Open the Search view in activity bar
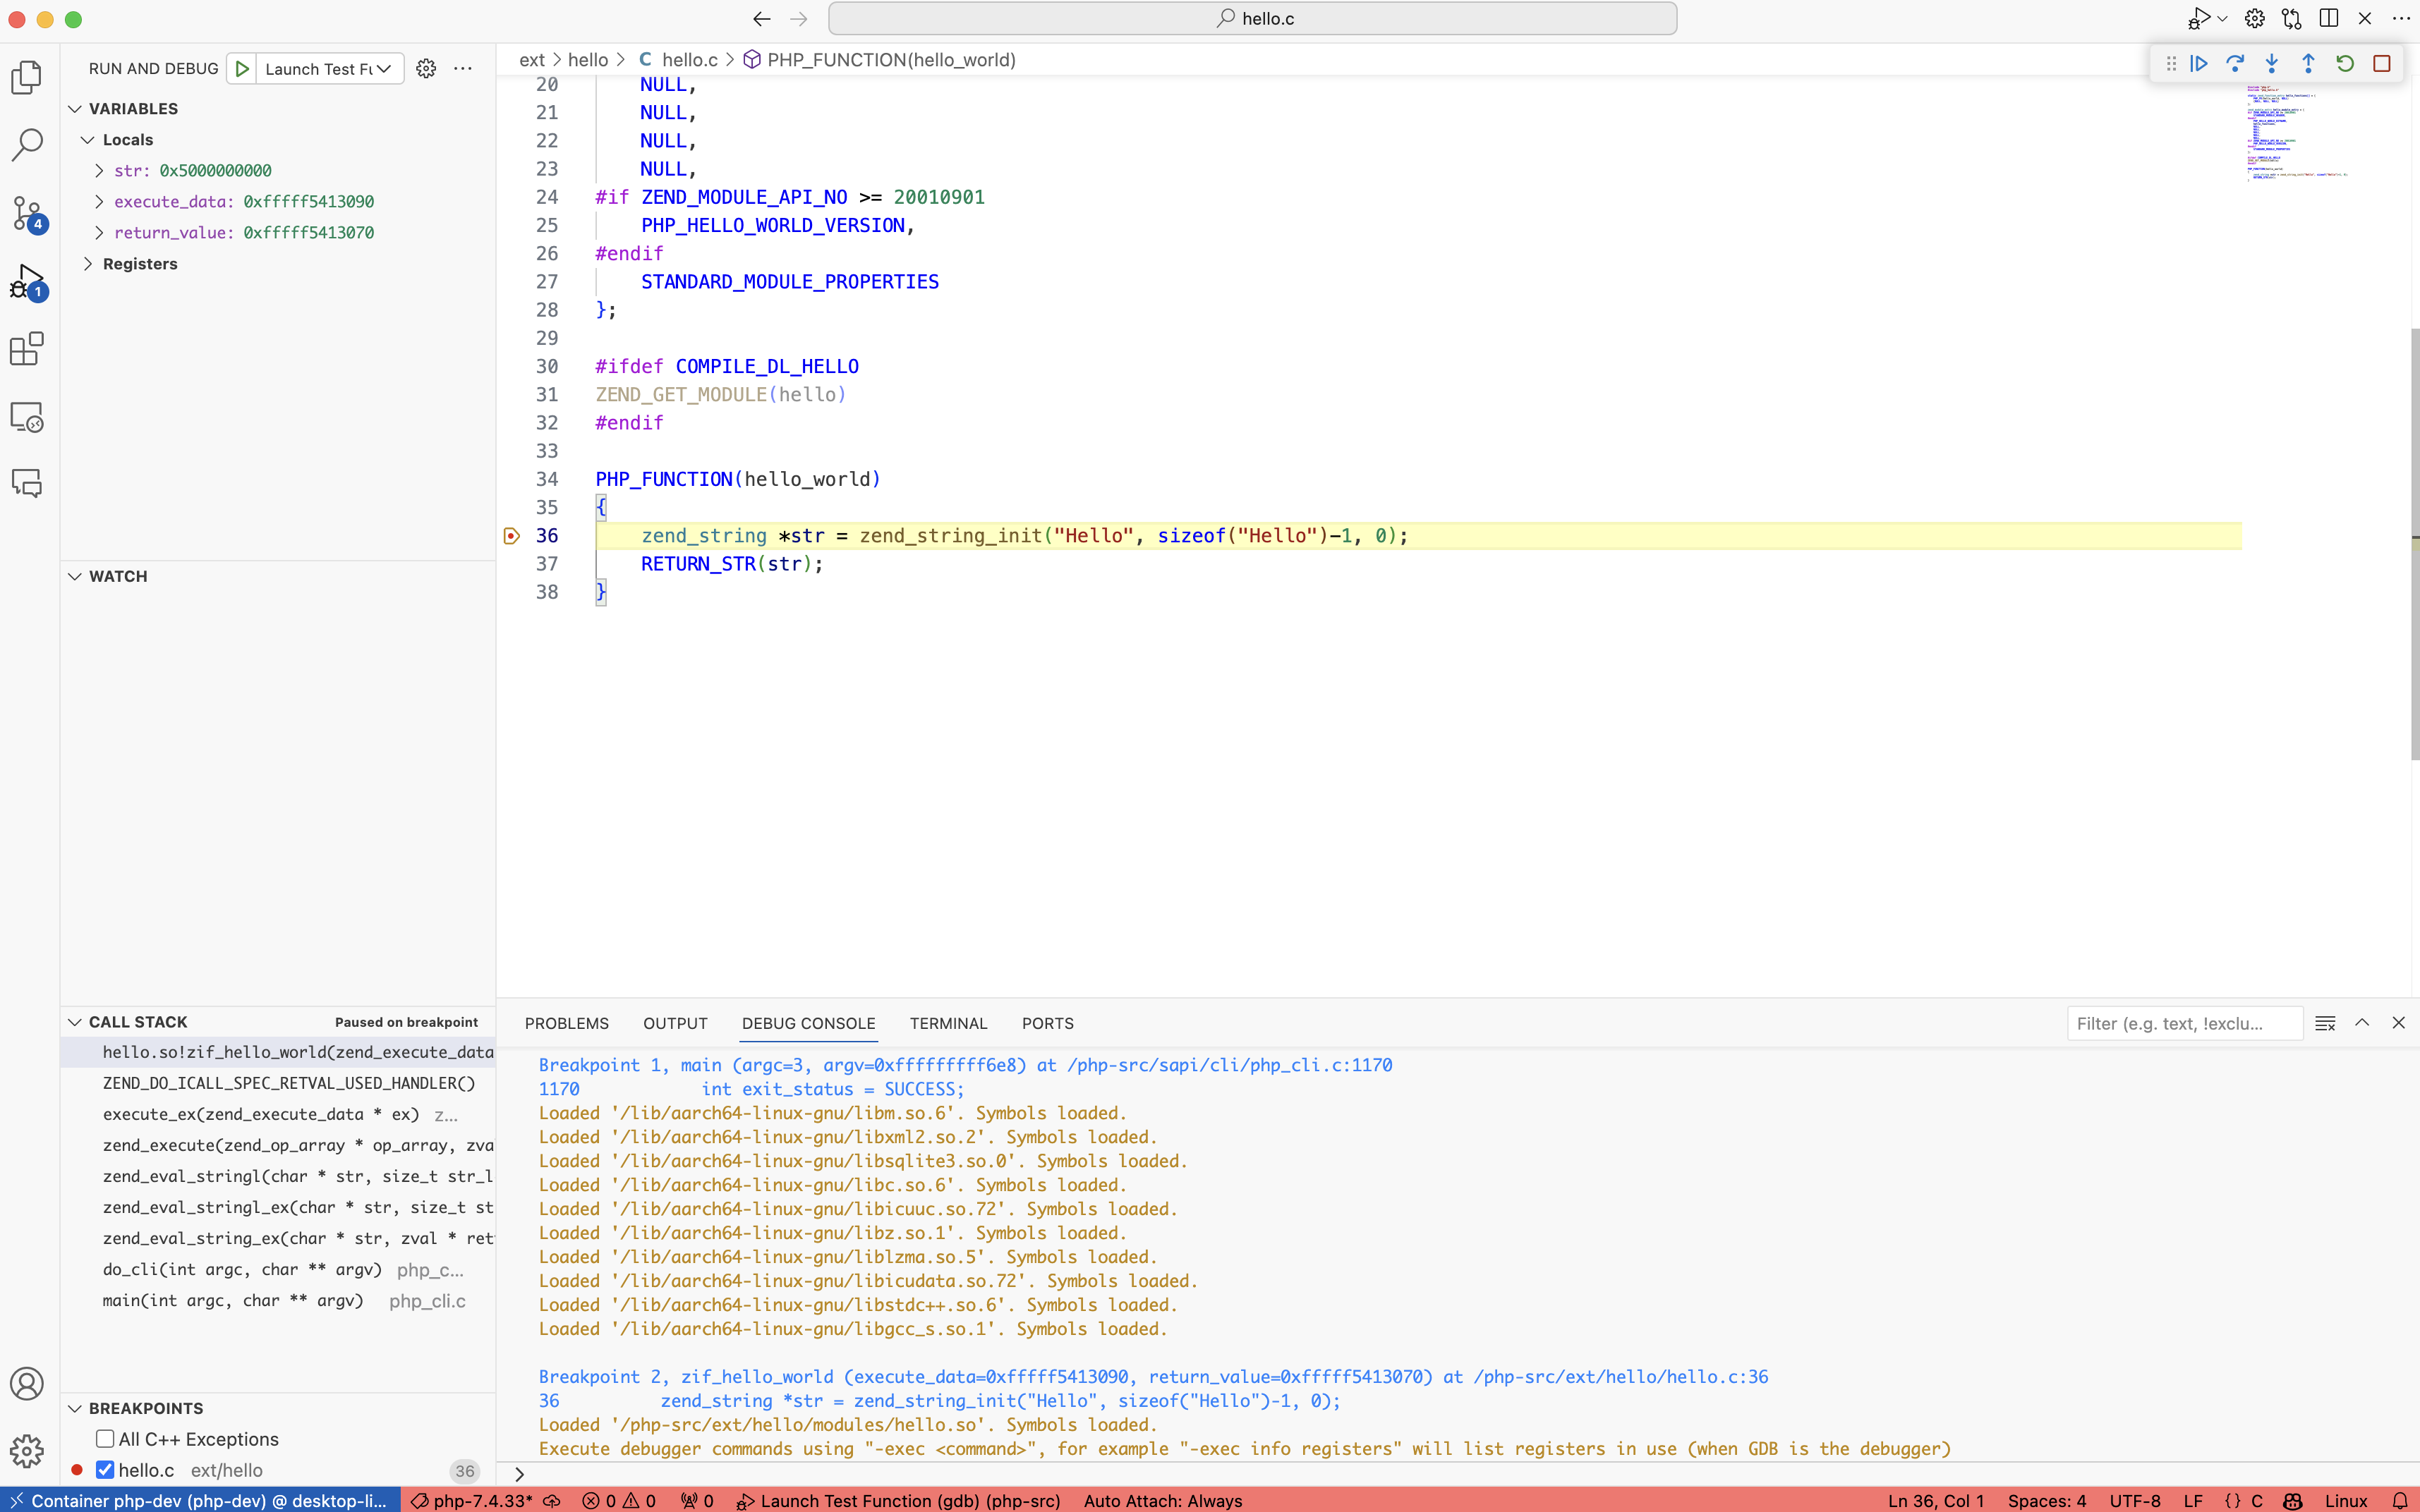This screenshot has width=2420, height=1512. click(x=27, y=144)
